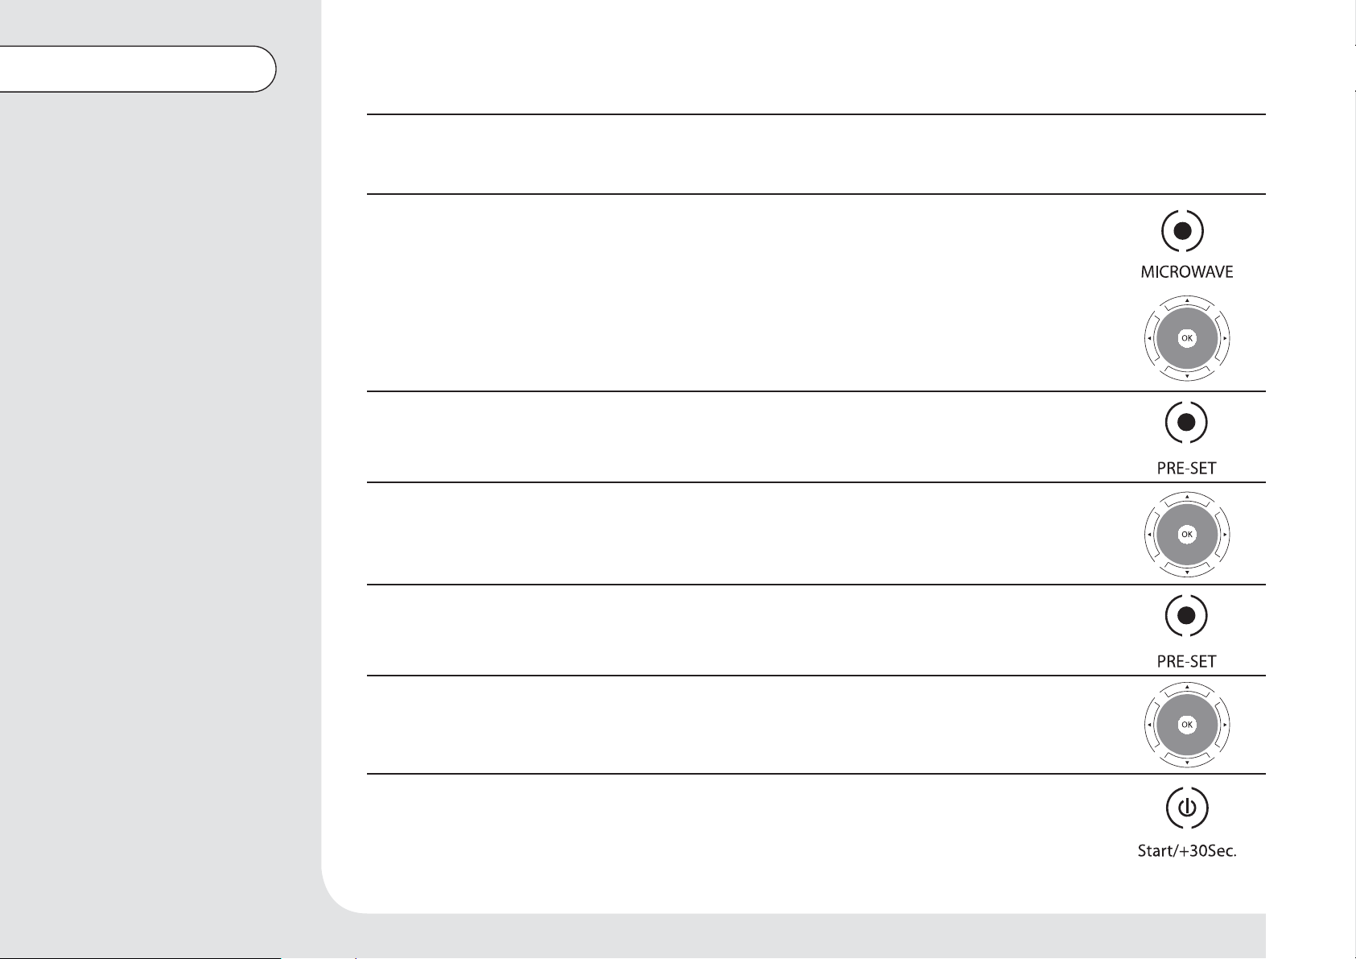
Task: Tap left arrow on dial below MICROWAVE
Action: (1149, 339)
